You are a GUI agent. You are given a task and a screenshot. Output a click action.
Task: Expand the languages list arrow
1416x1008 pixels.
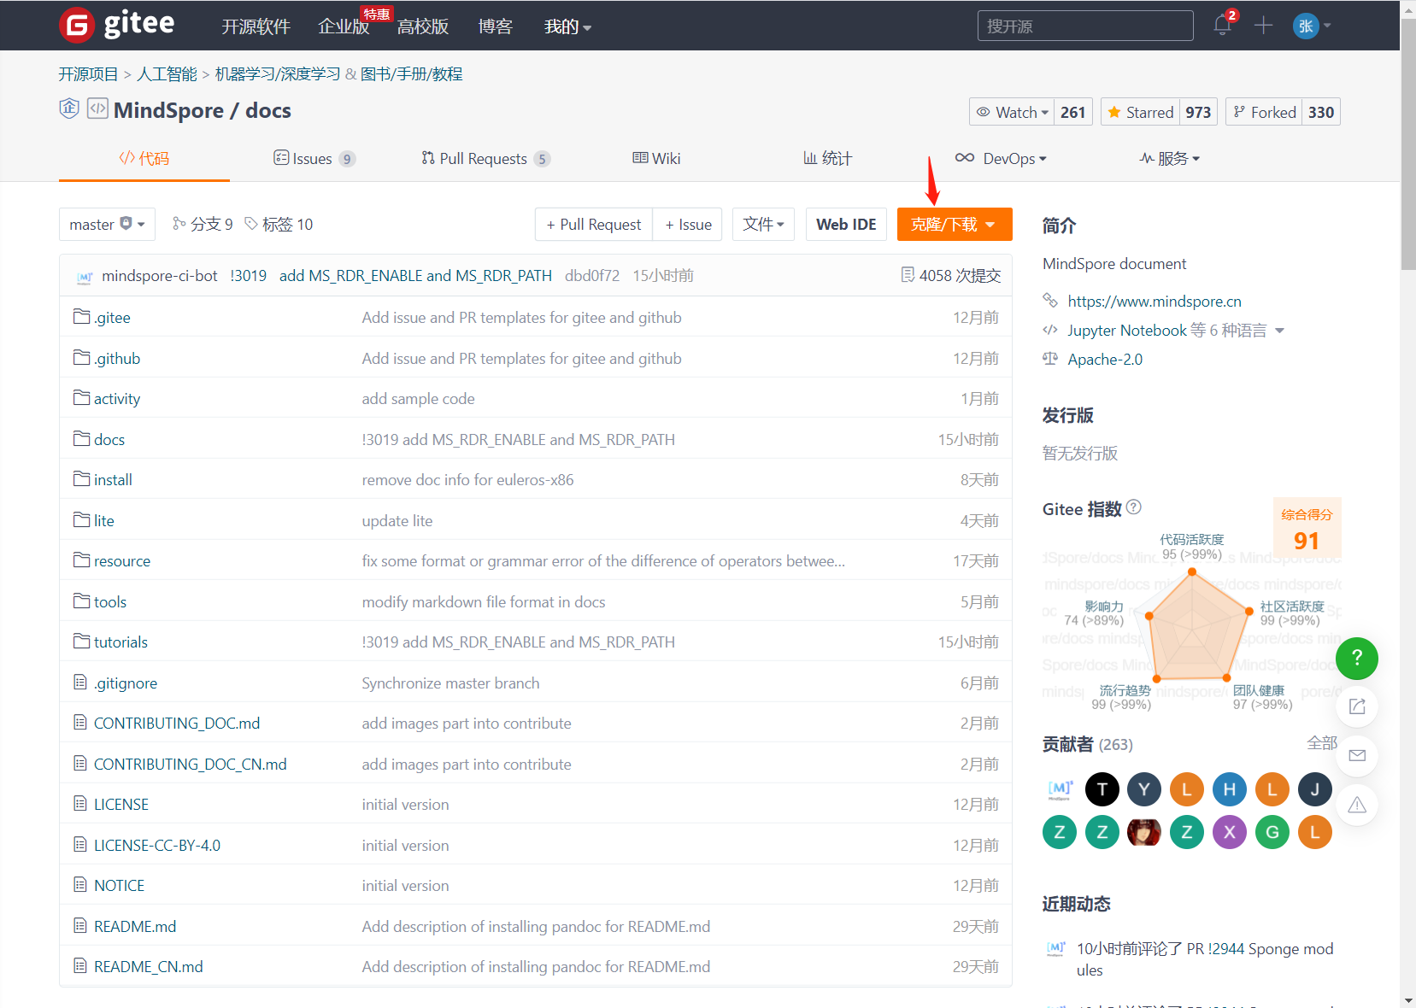point(1279,331)
